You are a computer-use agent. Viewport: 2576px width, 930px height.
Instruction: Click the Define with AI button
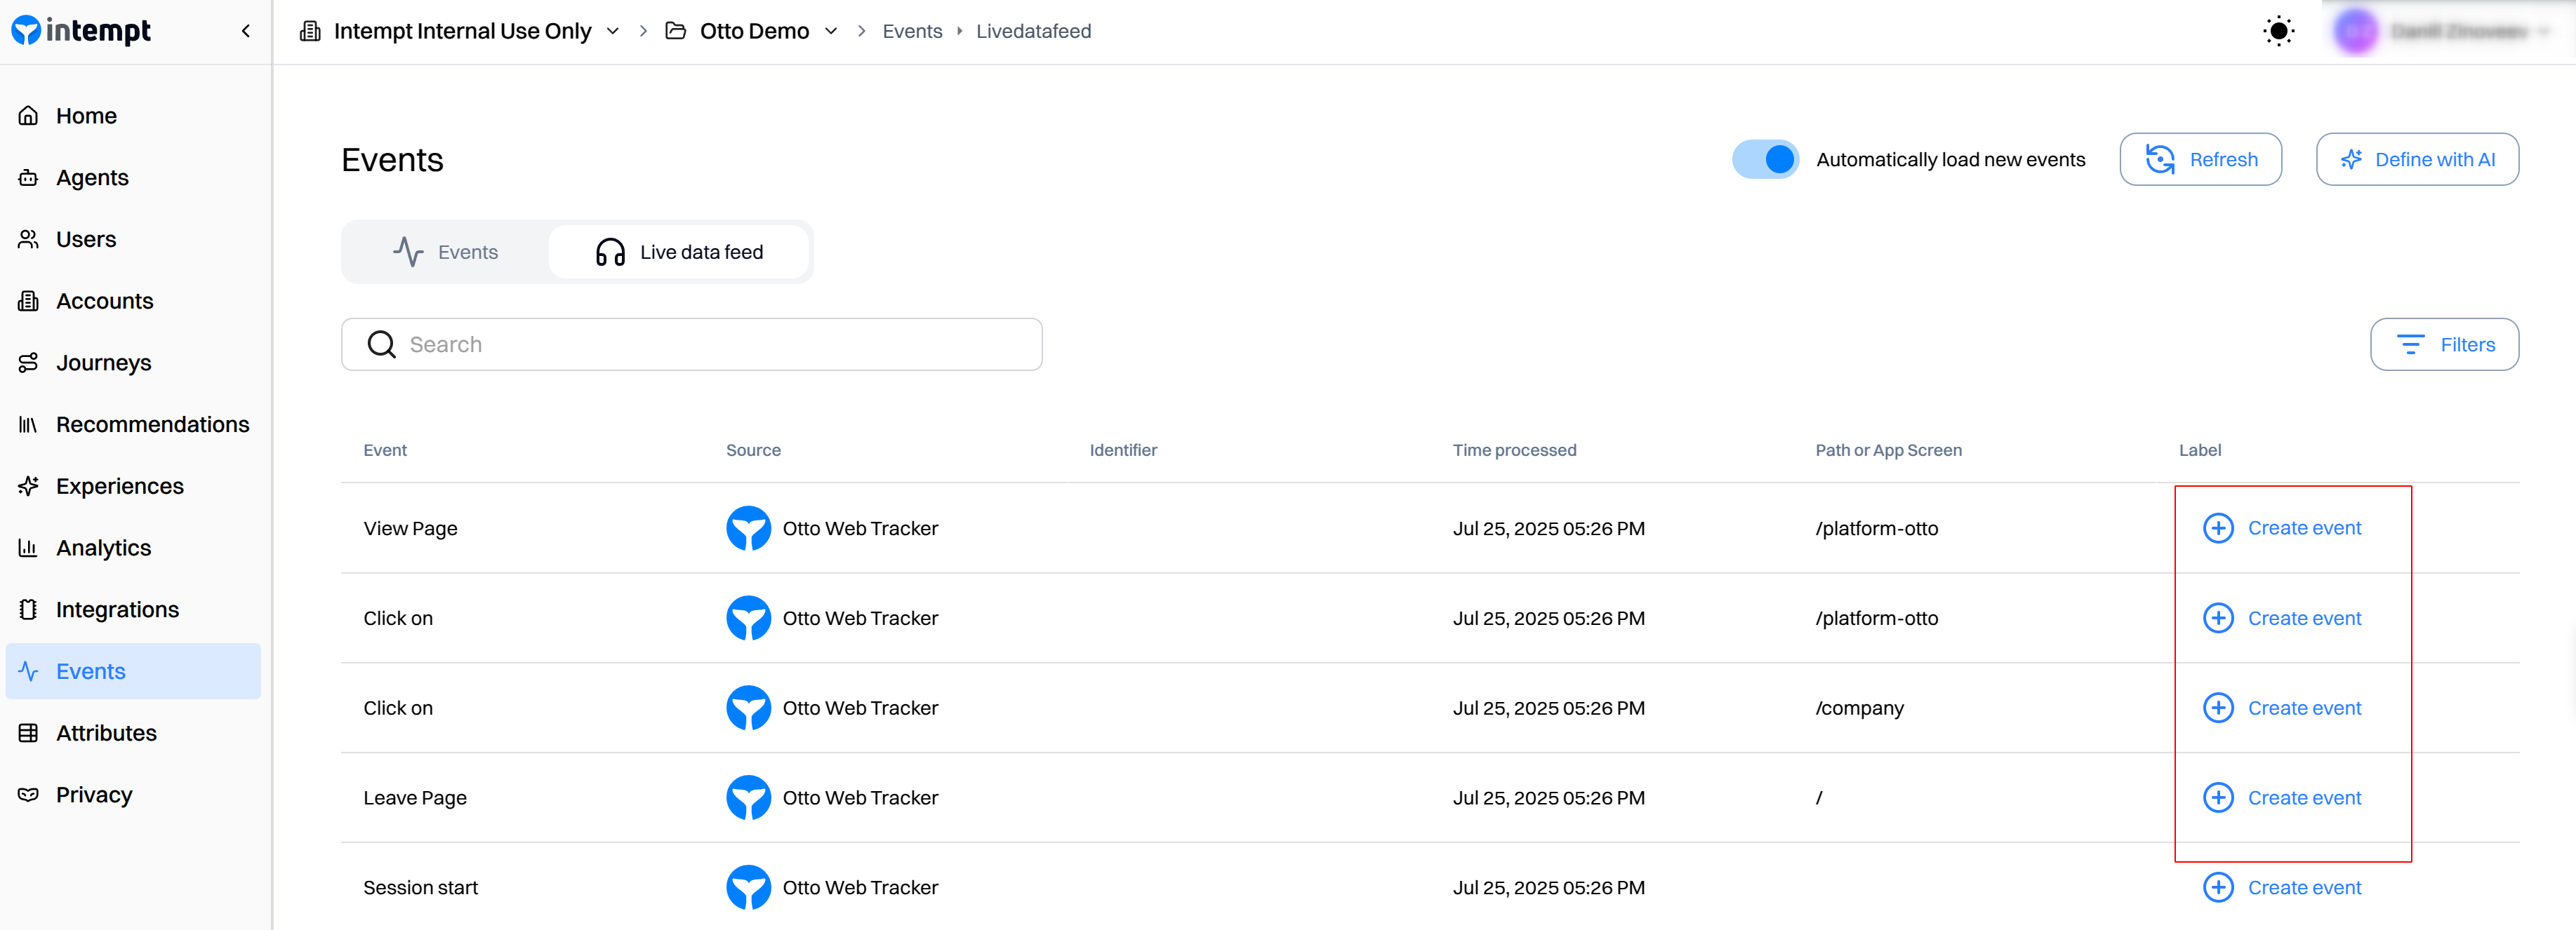tap(2417, 160)
